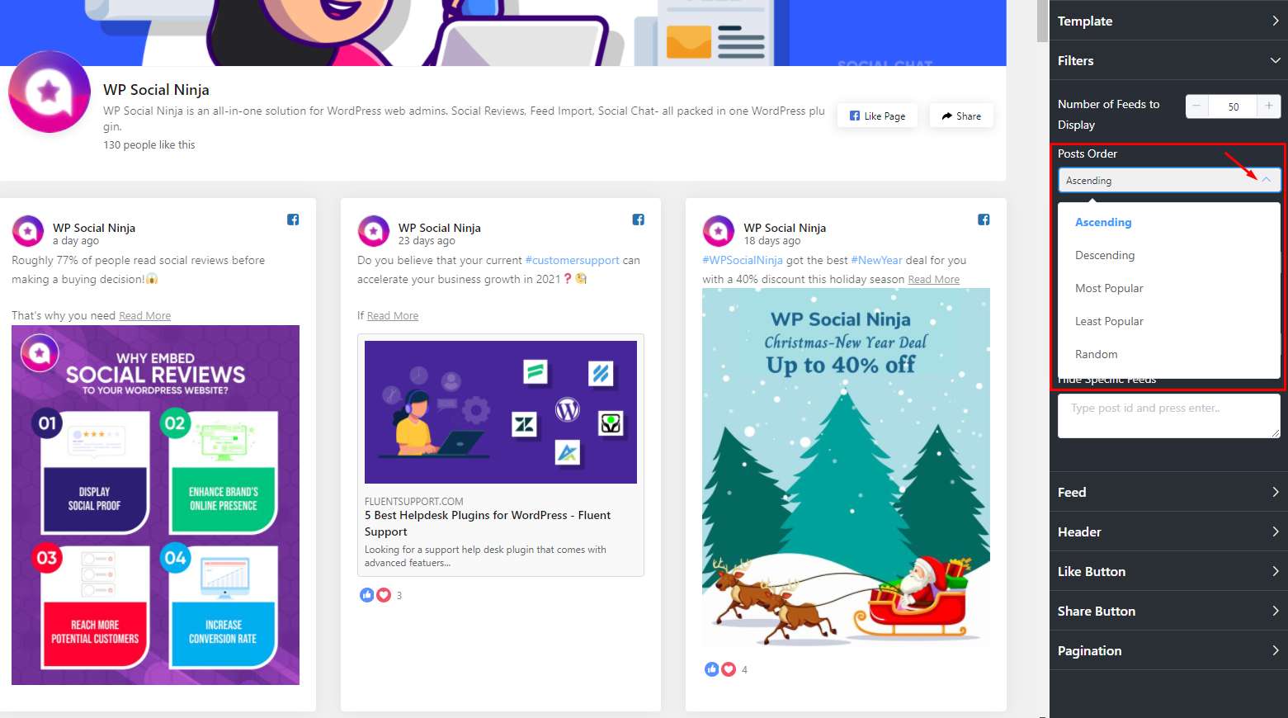
Task: Decrease number of feeds with minus button
Action: point(1196,106)
